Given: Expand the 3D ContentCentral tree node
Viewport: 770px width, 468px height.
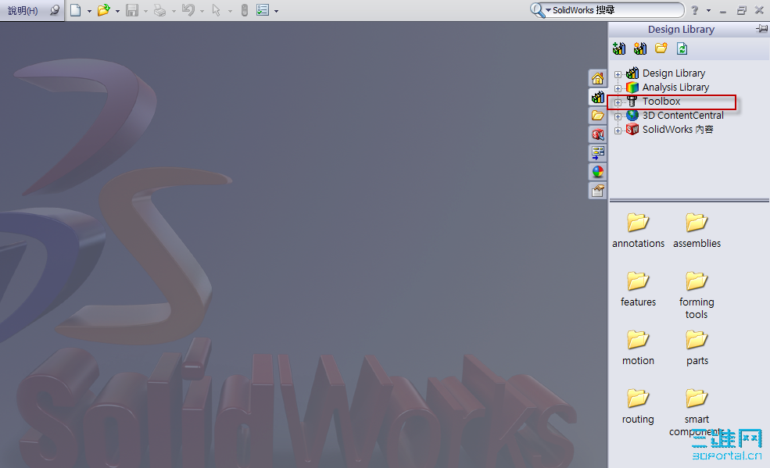Looking at the screenshot, I should (618, 116).
